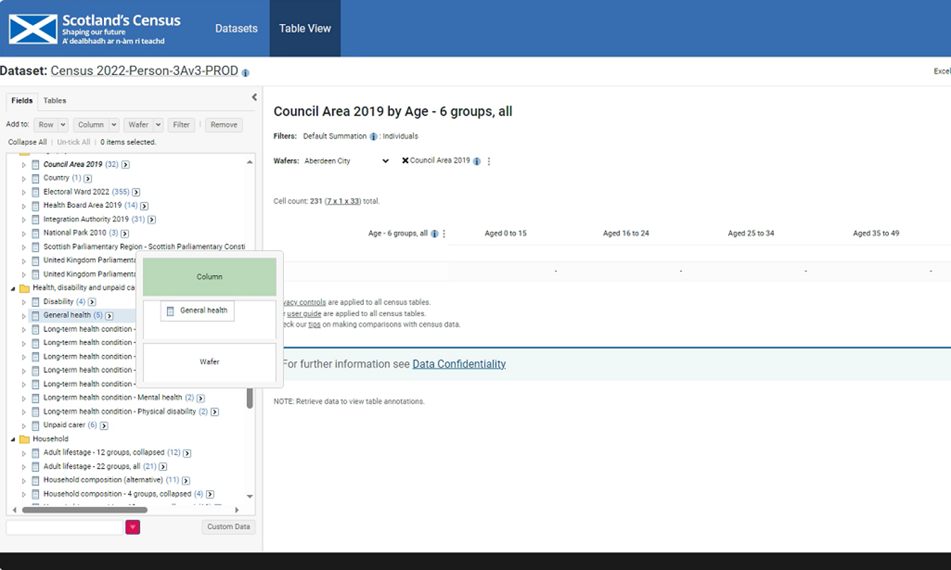Open the Data Confidentiality link

pyautogui.click(x=459, y=364)
